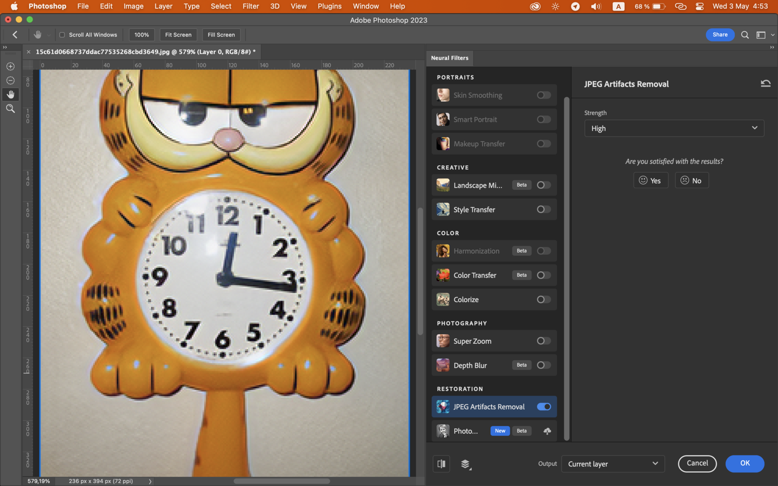Screen dimensions: 778x486
Task: Expand the collapsed left toolbar
Action: click(x=5, y=47)
